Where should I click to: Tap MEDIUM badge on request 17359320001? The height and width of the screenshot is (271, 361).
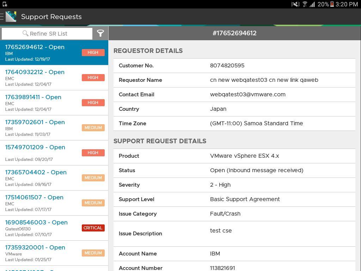(93, 253)
